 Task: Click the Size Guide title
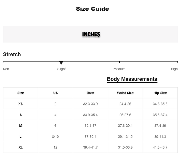pyautogui.click(x=93, y=9)
